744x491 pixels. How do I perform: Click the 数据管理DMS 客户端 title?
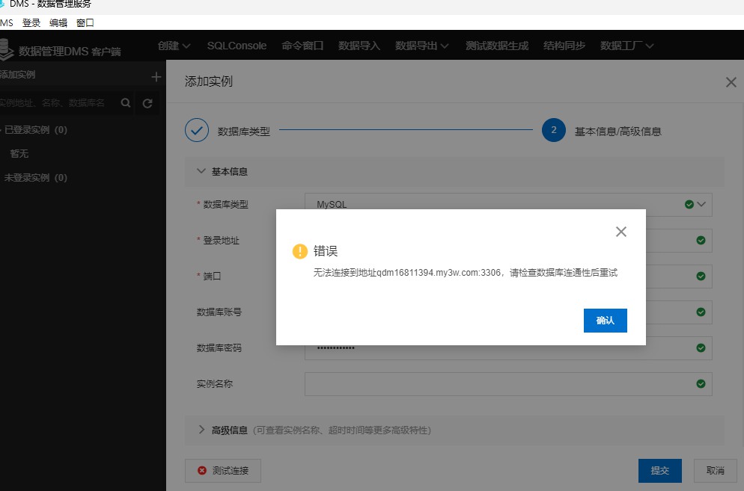point(70,51)
